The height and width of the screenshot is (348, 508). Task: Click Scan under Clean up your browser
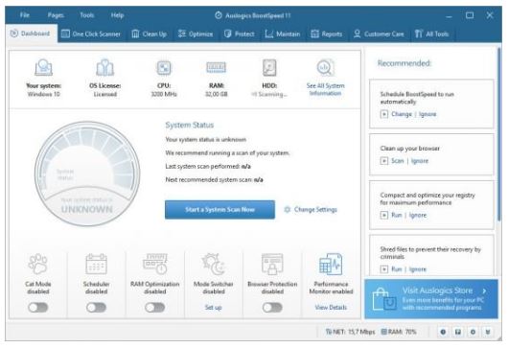coord(398,161)
